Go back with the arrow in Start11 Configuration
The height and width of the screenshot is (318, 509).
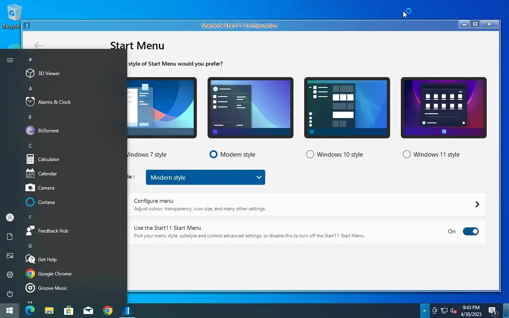point(39,45)
